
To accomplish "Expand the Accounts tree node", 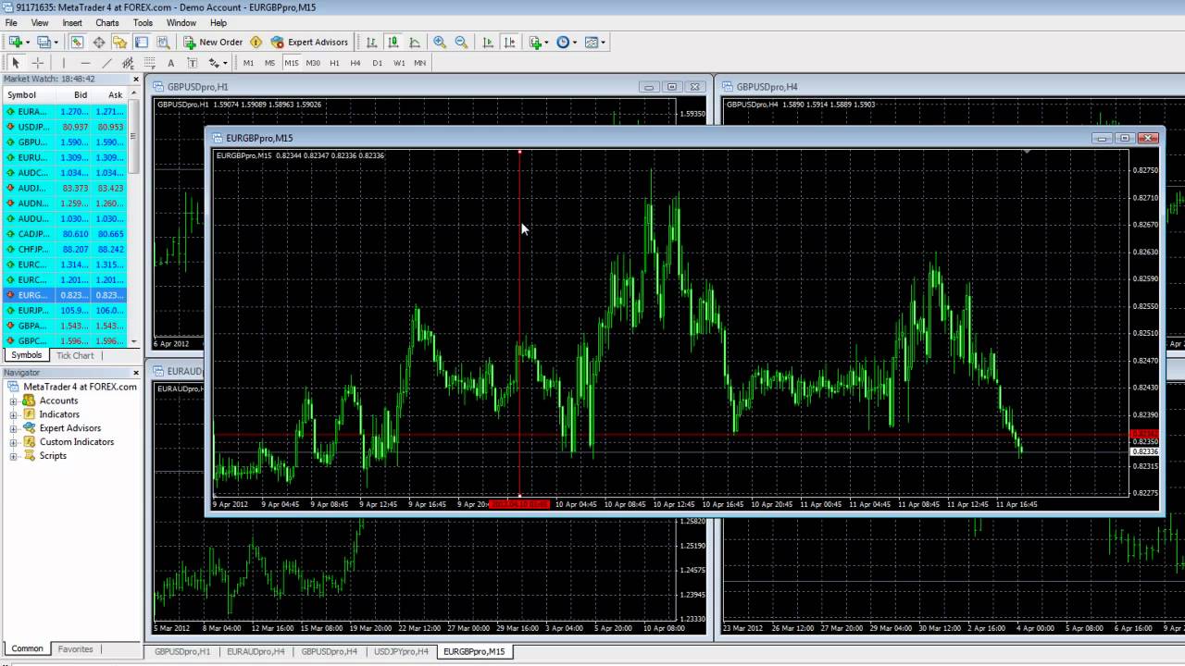I will pos(14,401).
